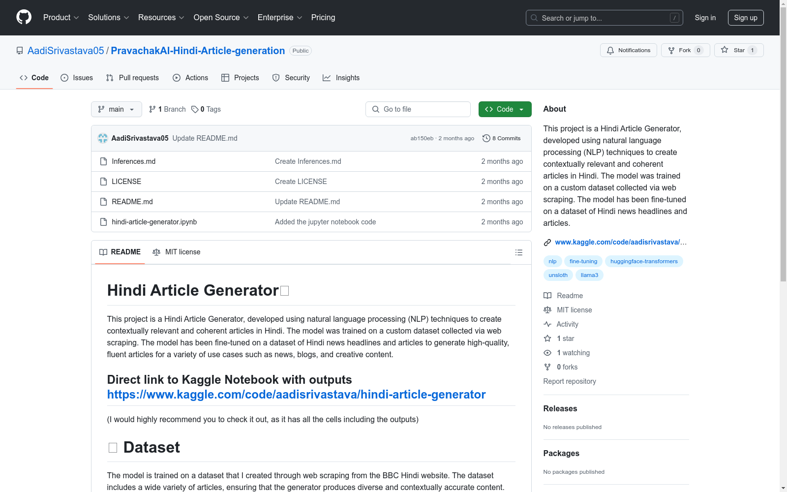Click the search magnifier icon in header

coord(534,18)
